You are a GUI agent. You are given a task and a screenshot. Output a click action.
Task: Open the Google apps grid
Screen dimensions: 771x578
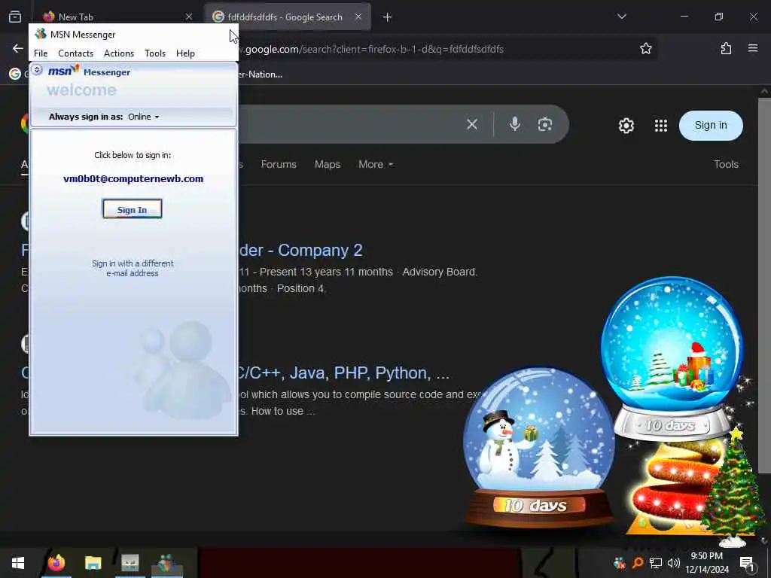click(661, 126)
